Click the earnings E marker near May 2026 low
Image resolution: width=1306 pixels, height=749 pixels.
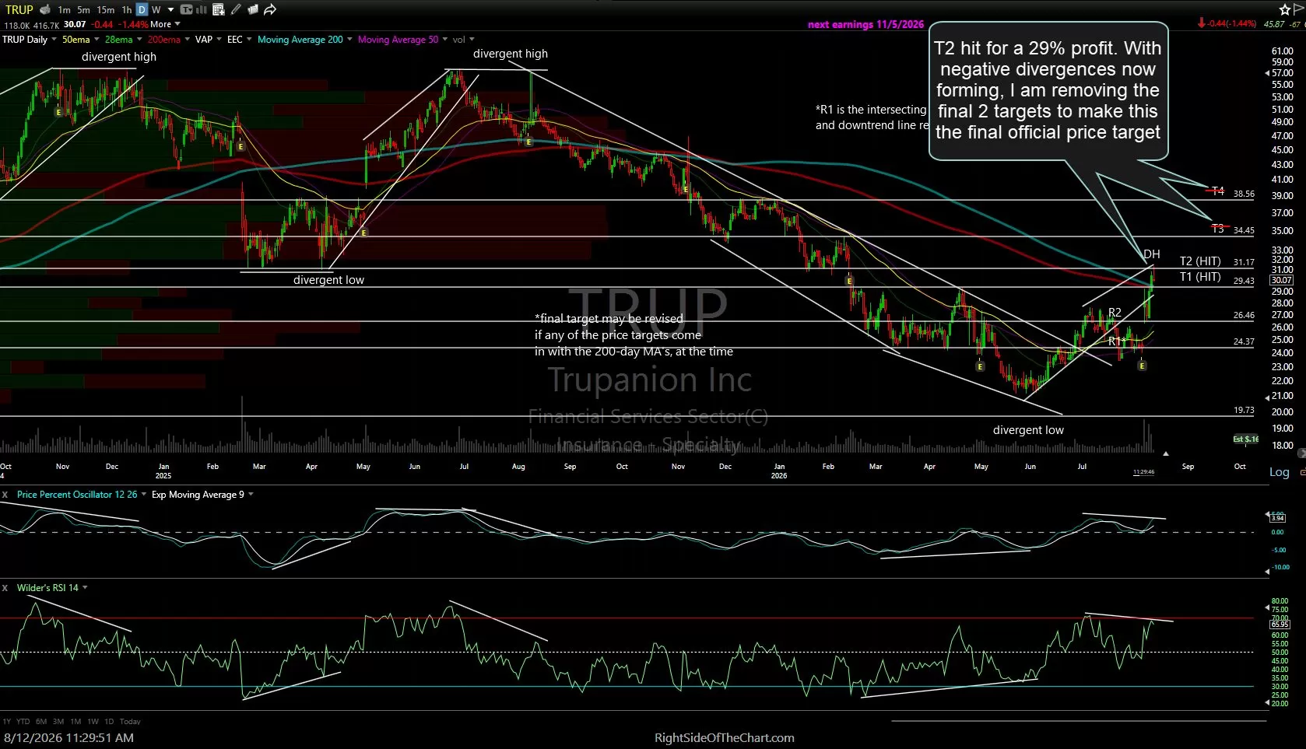click(980, 366)
